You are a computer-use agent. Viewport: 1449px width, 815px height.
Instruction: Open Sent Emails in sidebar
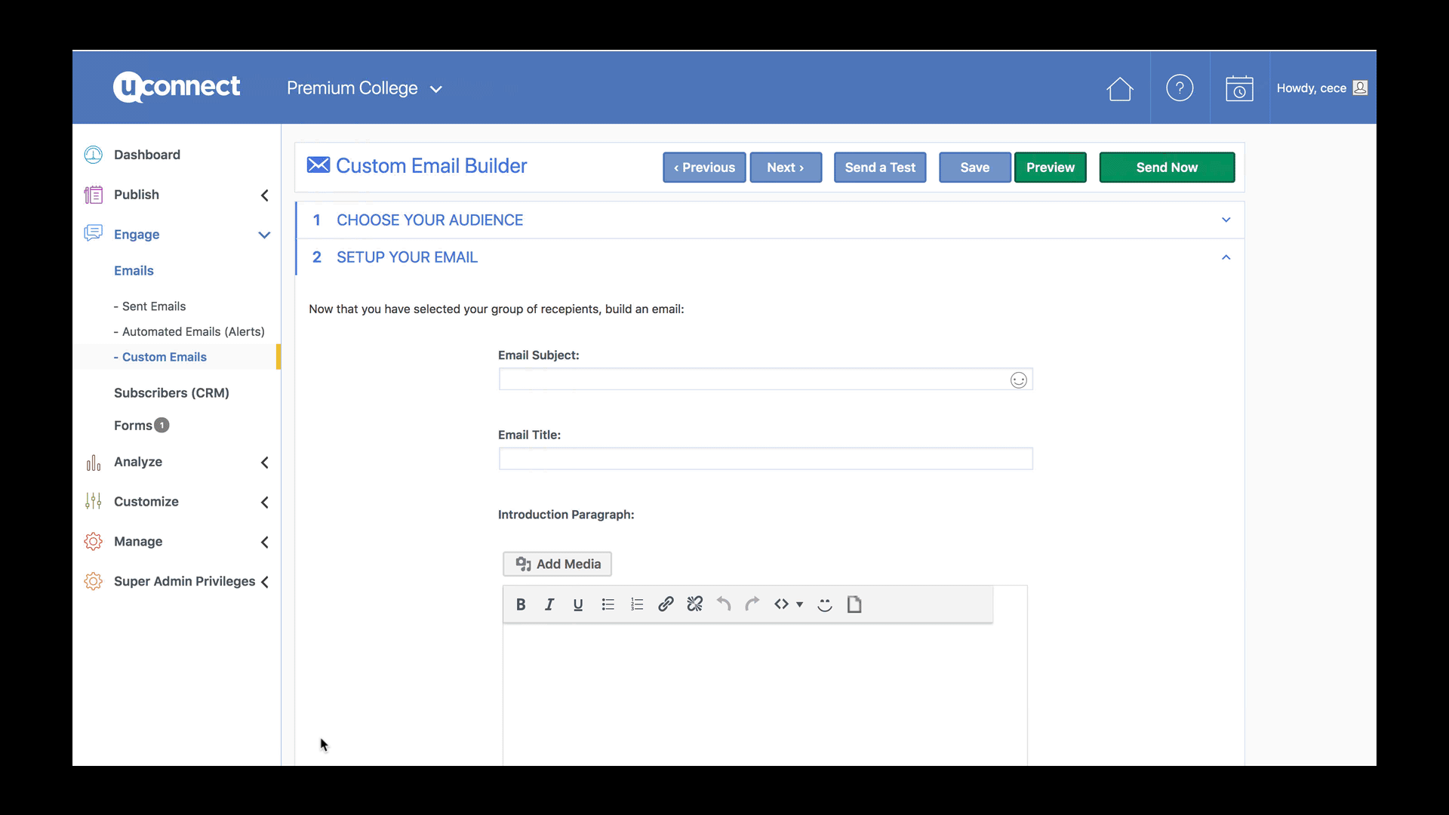point(154,306)
